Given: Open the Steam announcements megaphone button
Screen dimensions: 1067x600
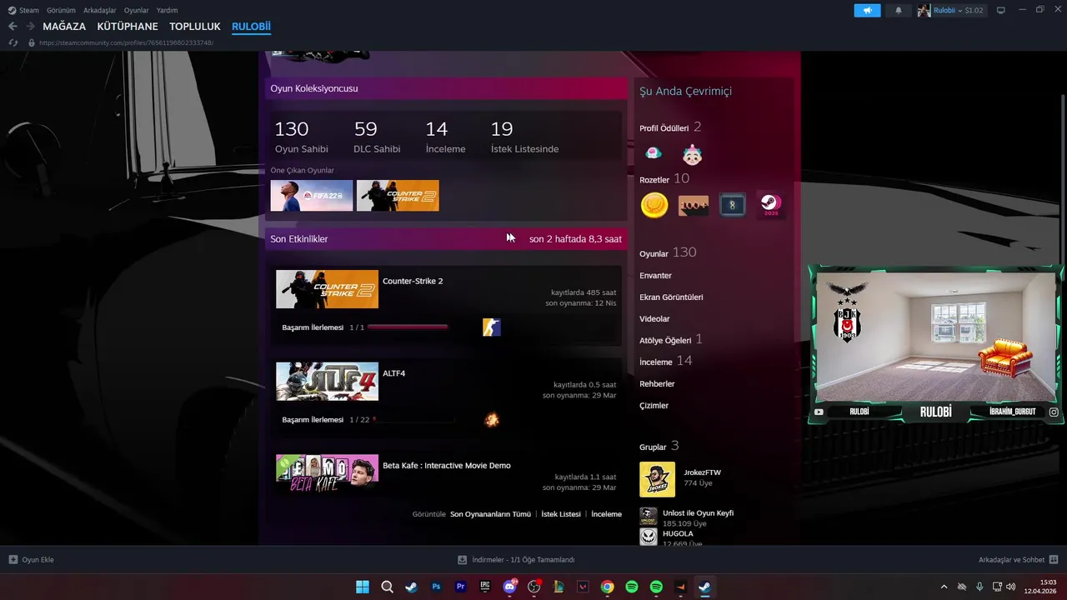Looking at the screenshot, I should [x=867, y=10].
